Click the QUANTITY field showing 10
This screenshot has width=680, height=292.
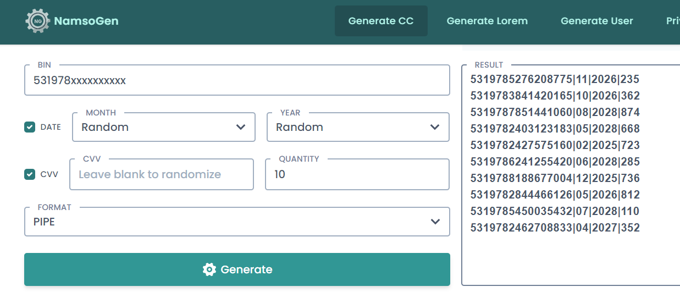tap(357, 174)
